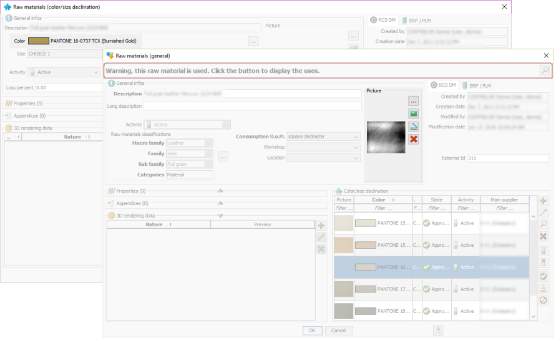Click the Loss percent field in color/size declination window
The width and height of the screenshot is (556, 341).
coord(69,87)
